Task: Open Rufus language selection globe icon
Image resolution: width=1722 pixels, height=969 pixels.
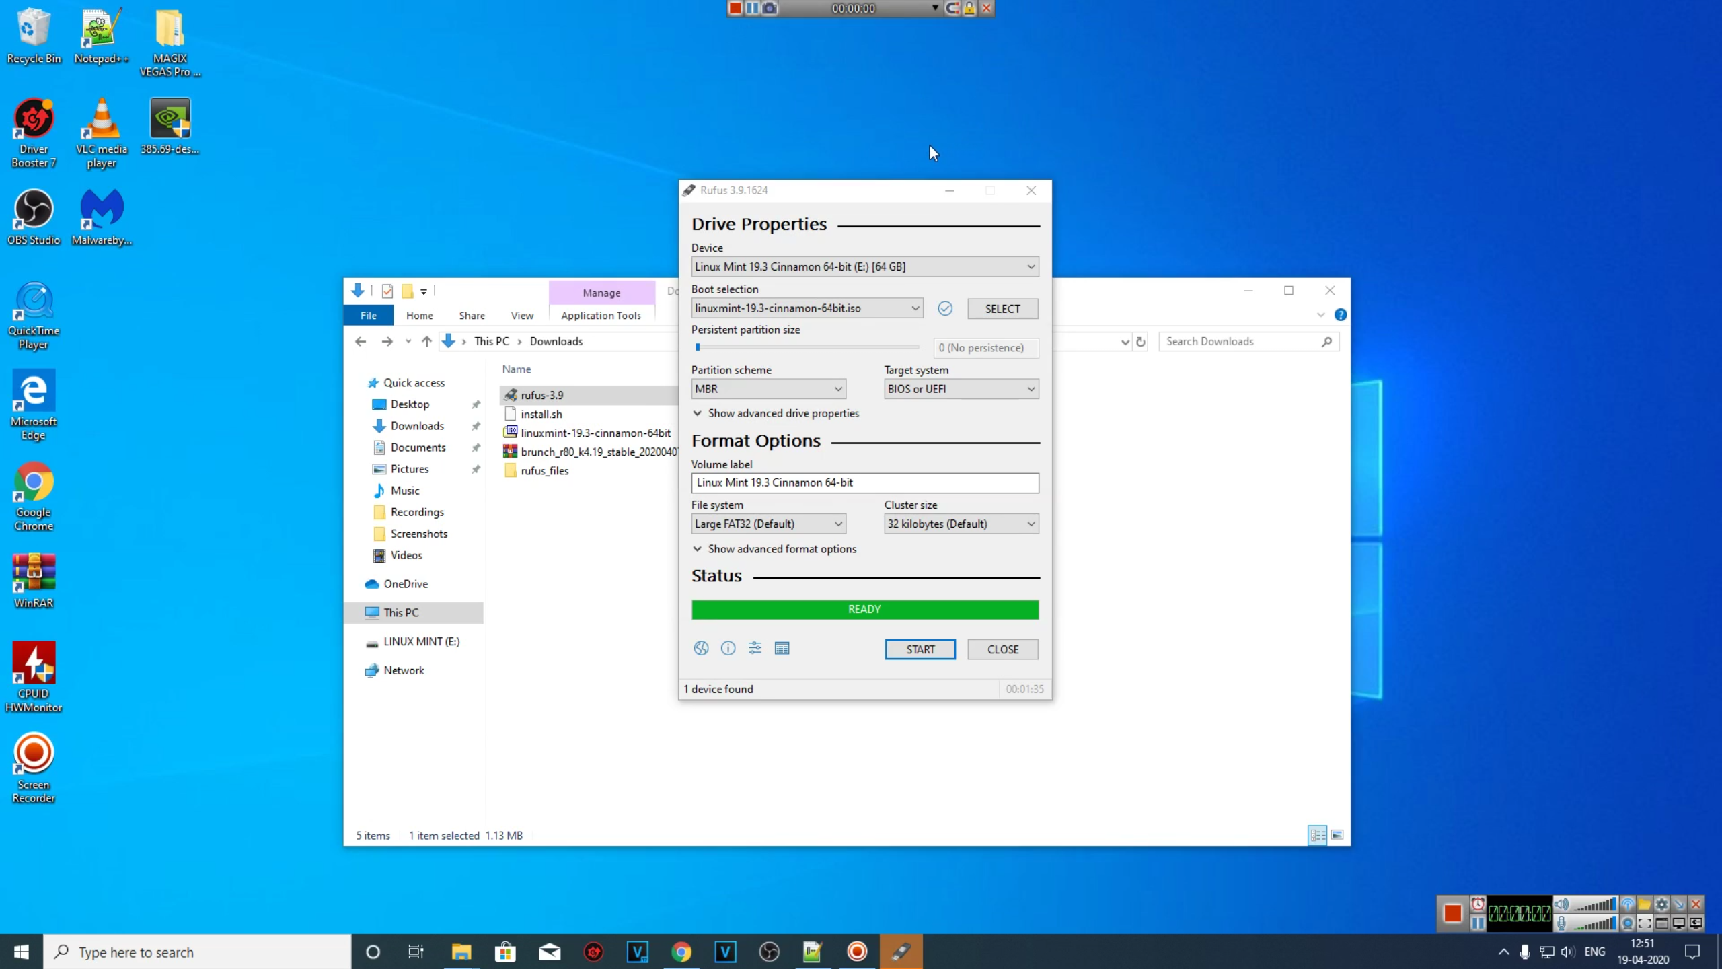Action: (x=700, y=648)
